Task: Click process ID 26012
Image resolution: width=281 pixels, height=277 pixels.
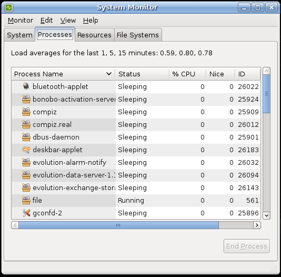Action: click(x=248, y=125)
